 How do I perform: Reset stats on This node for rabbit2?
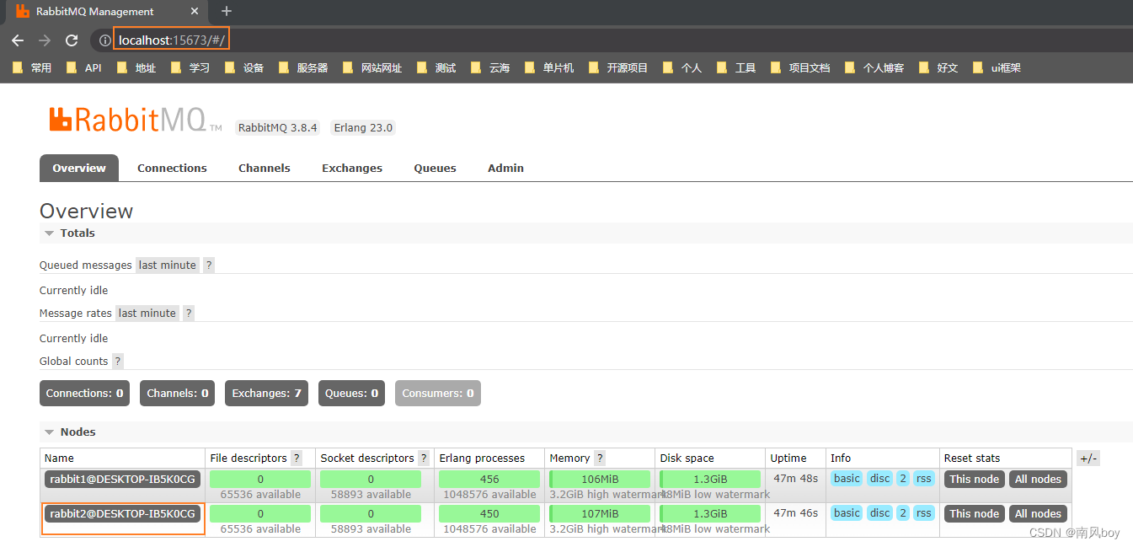pyautogui.click(x=974, y=513)
